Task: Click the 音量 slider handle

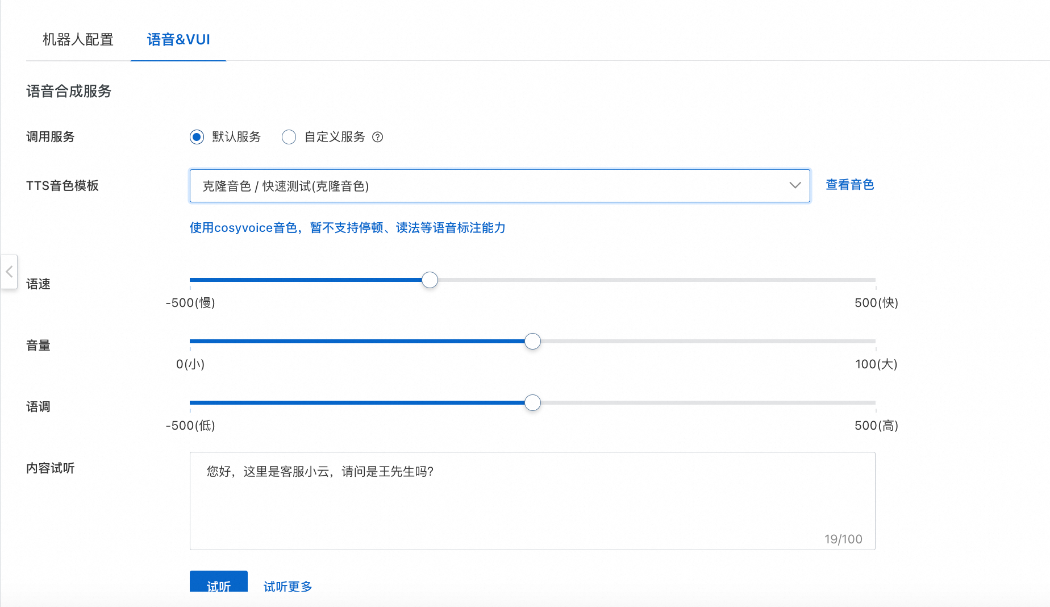Action: (532, 342)
